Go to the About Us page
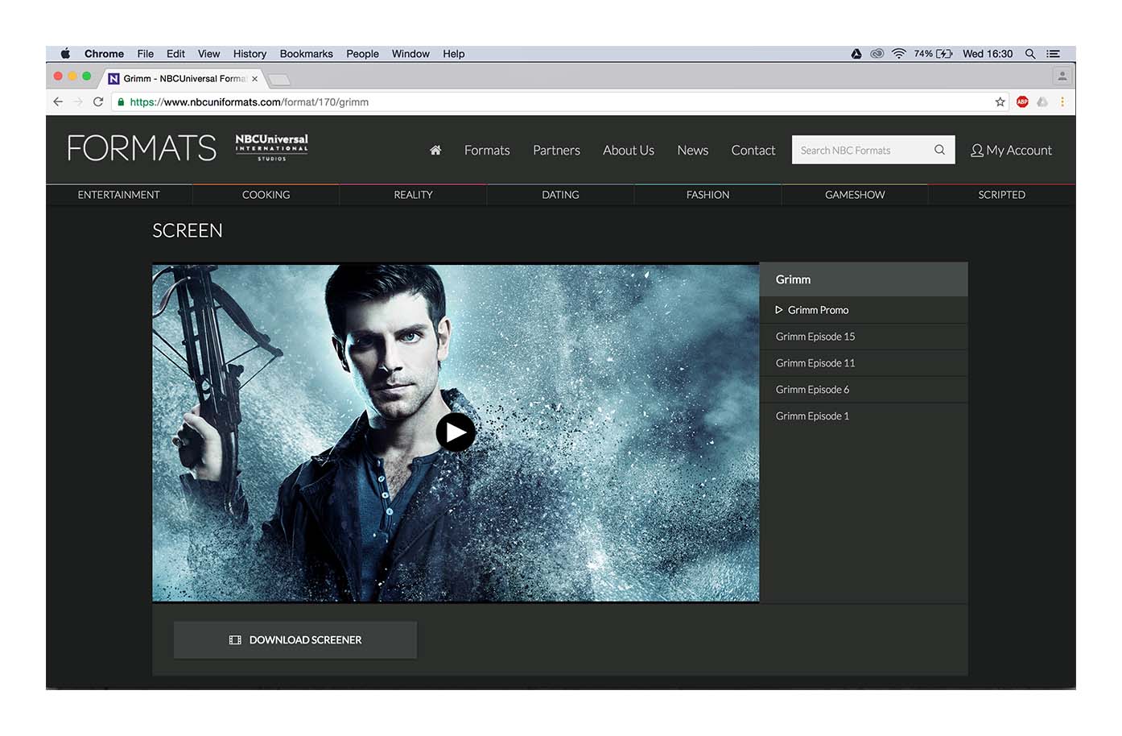Viewport: 1122px width, 736px height. (x=629, y=150)
